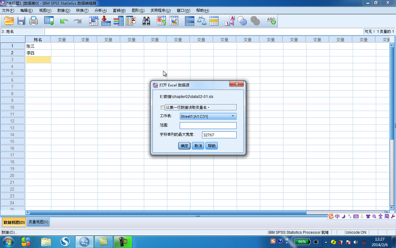Click the Run descriptive statistics icon
Viewport: 396px width, 248px height.
tap(131, 21)
